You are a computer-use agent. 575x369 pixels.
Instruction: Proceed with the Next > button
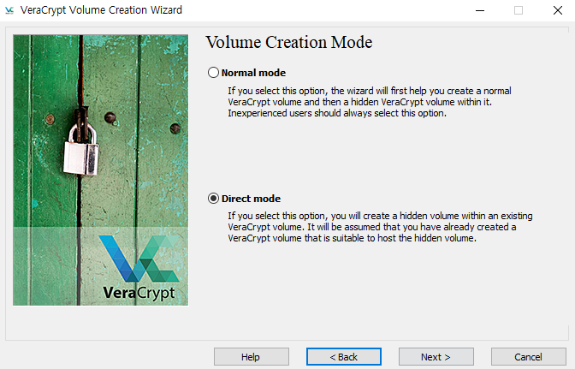(436, 357)
